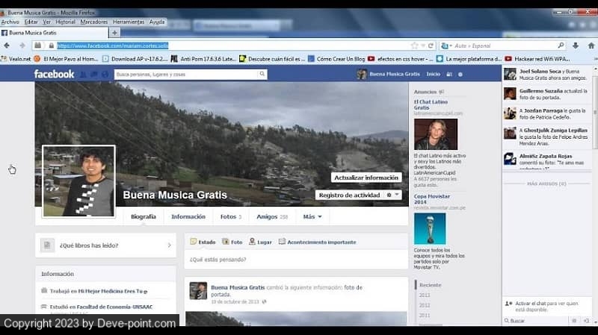Expand the ¿Qué libros has leído? chevron
Screen dimensions: 598x335
click(170, 245)
